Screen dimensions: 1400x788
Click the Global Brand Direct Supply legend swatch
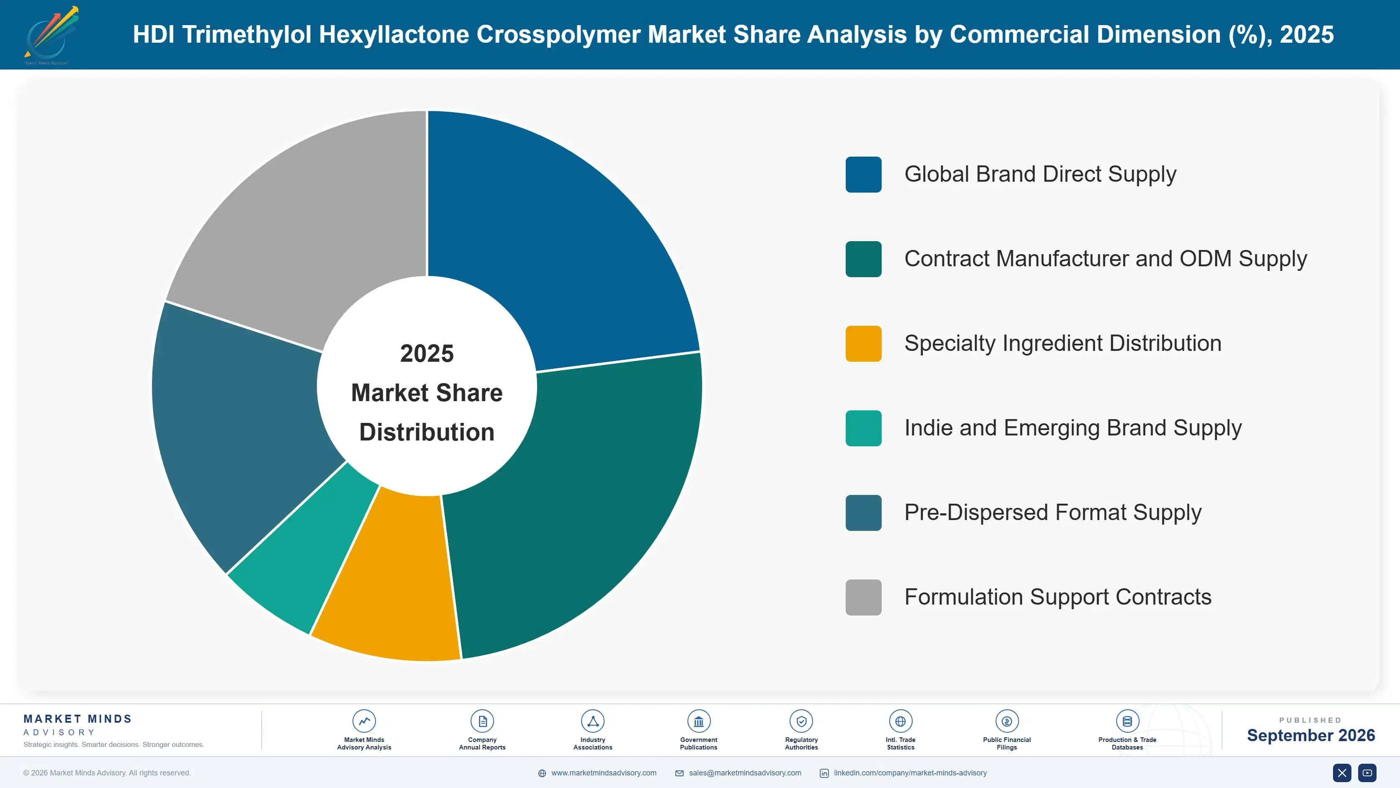[x=863, y=175]
